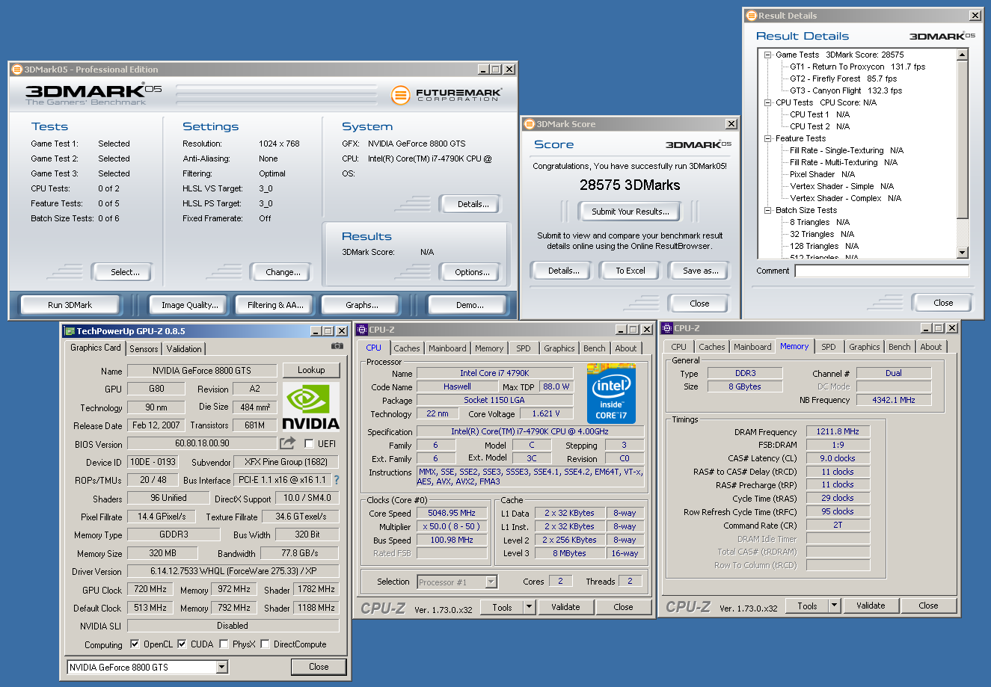Screen dimensions: 991x687
Task: Click the Change settings button
Action: (x=283, y=272)
